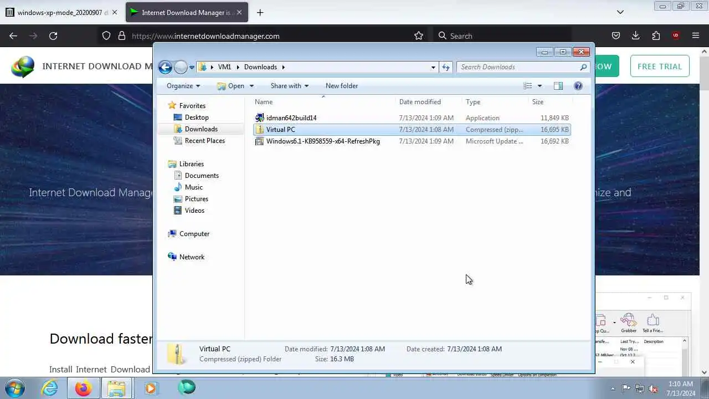Select Network in navigation pane

click(x=192, y=257)
